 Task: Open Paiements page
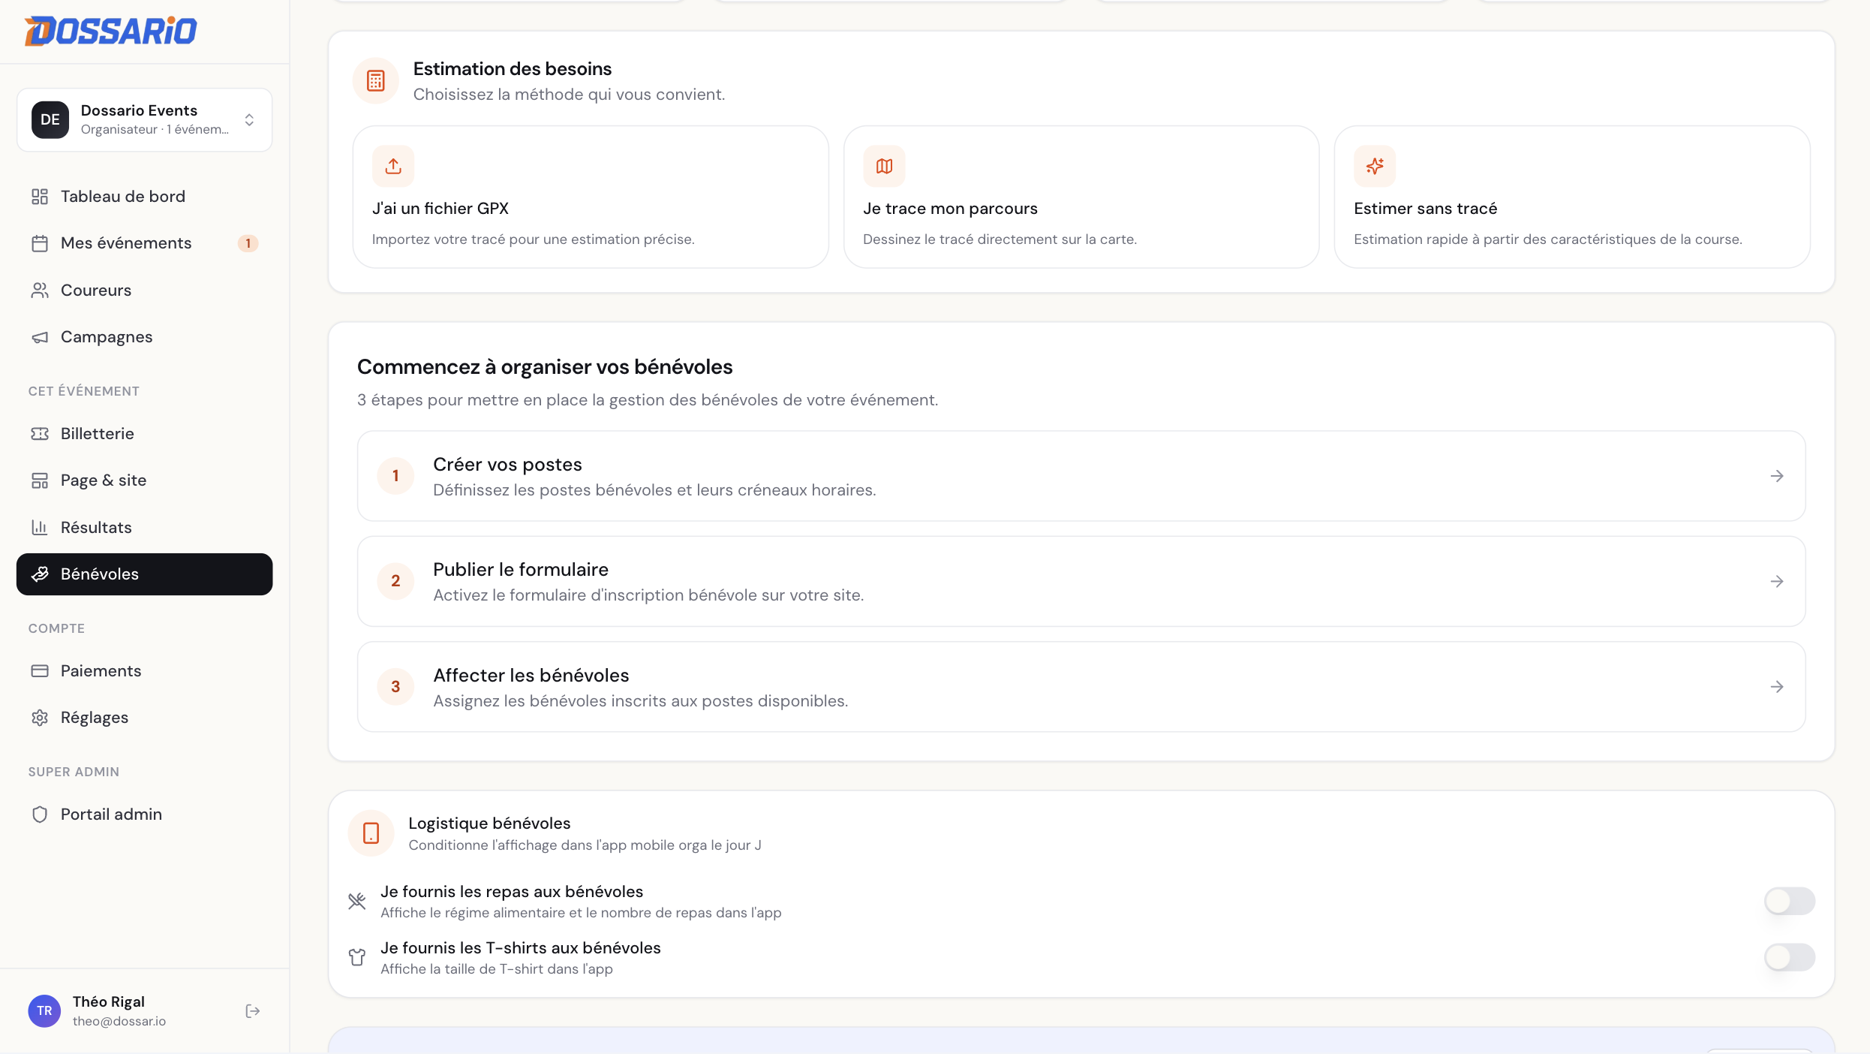click(x=144, y=671)
